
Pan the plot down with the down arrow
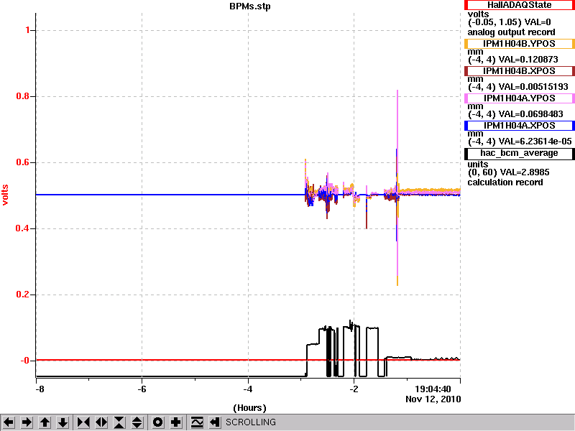click(x=63, y=422)
